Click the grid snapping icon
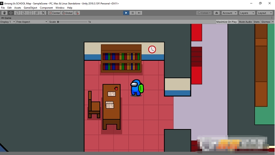275x155 pixels. point(77,13)
